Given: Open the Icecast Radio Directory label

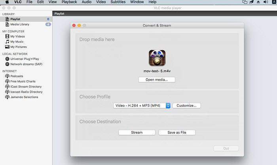Looking at the screenshot, I should 27,92.
